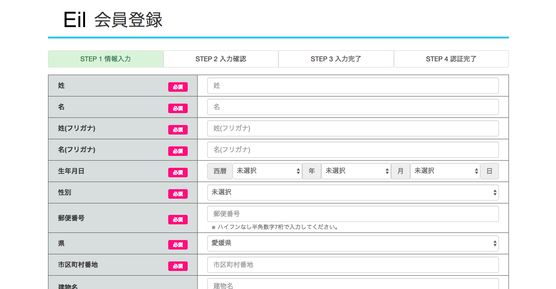
Task: Open the birth day dropdown
Action: [445, 171]
